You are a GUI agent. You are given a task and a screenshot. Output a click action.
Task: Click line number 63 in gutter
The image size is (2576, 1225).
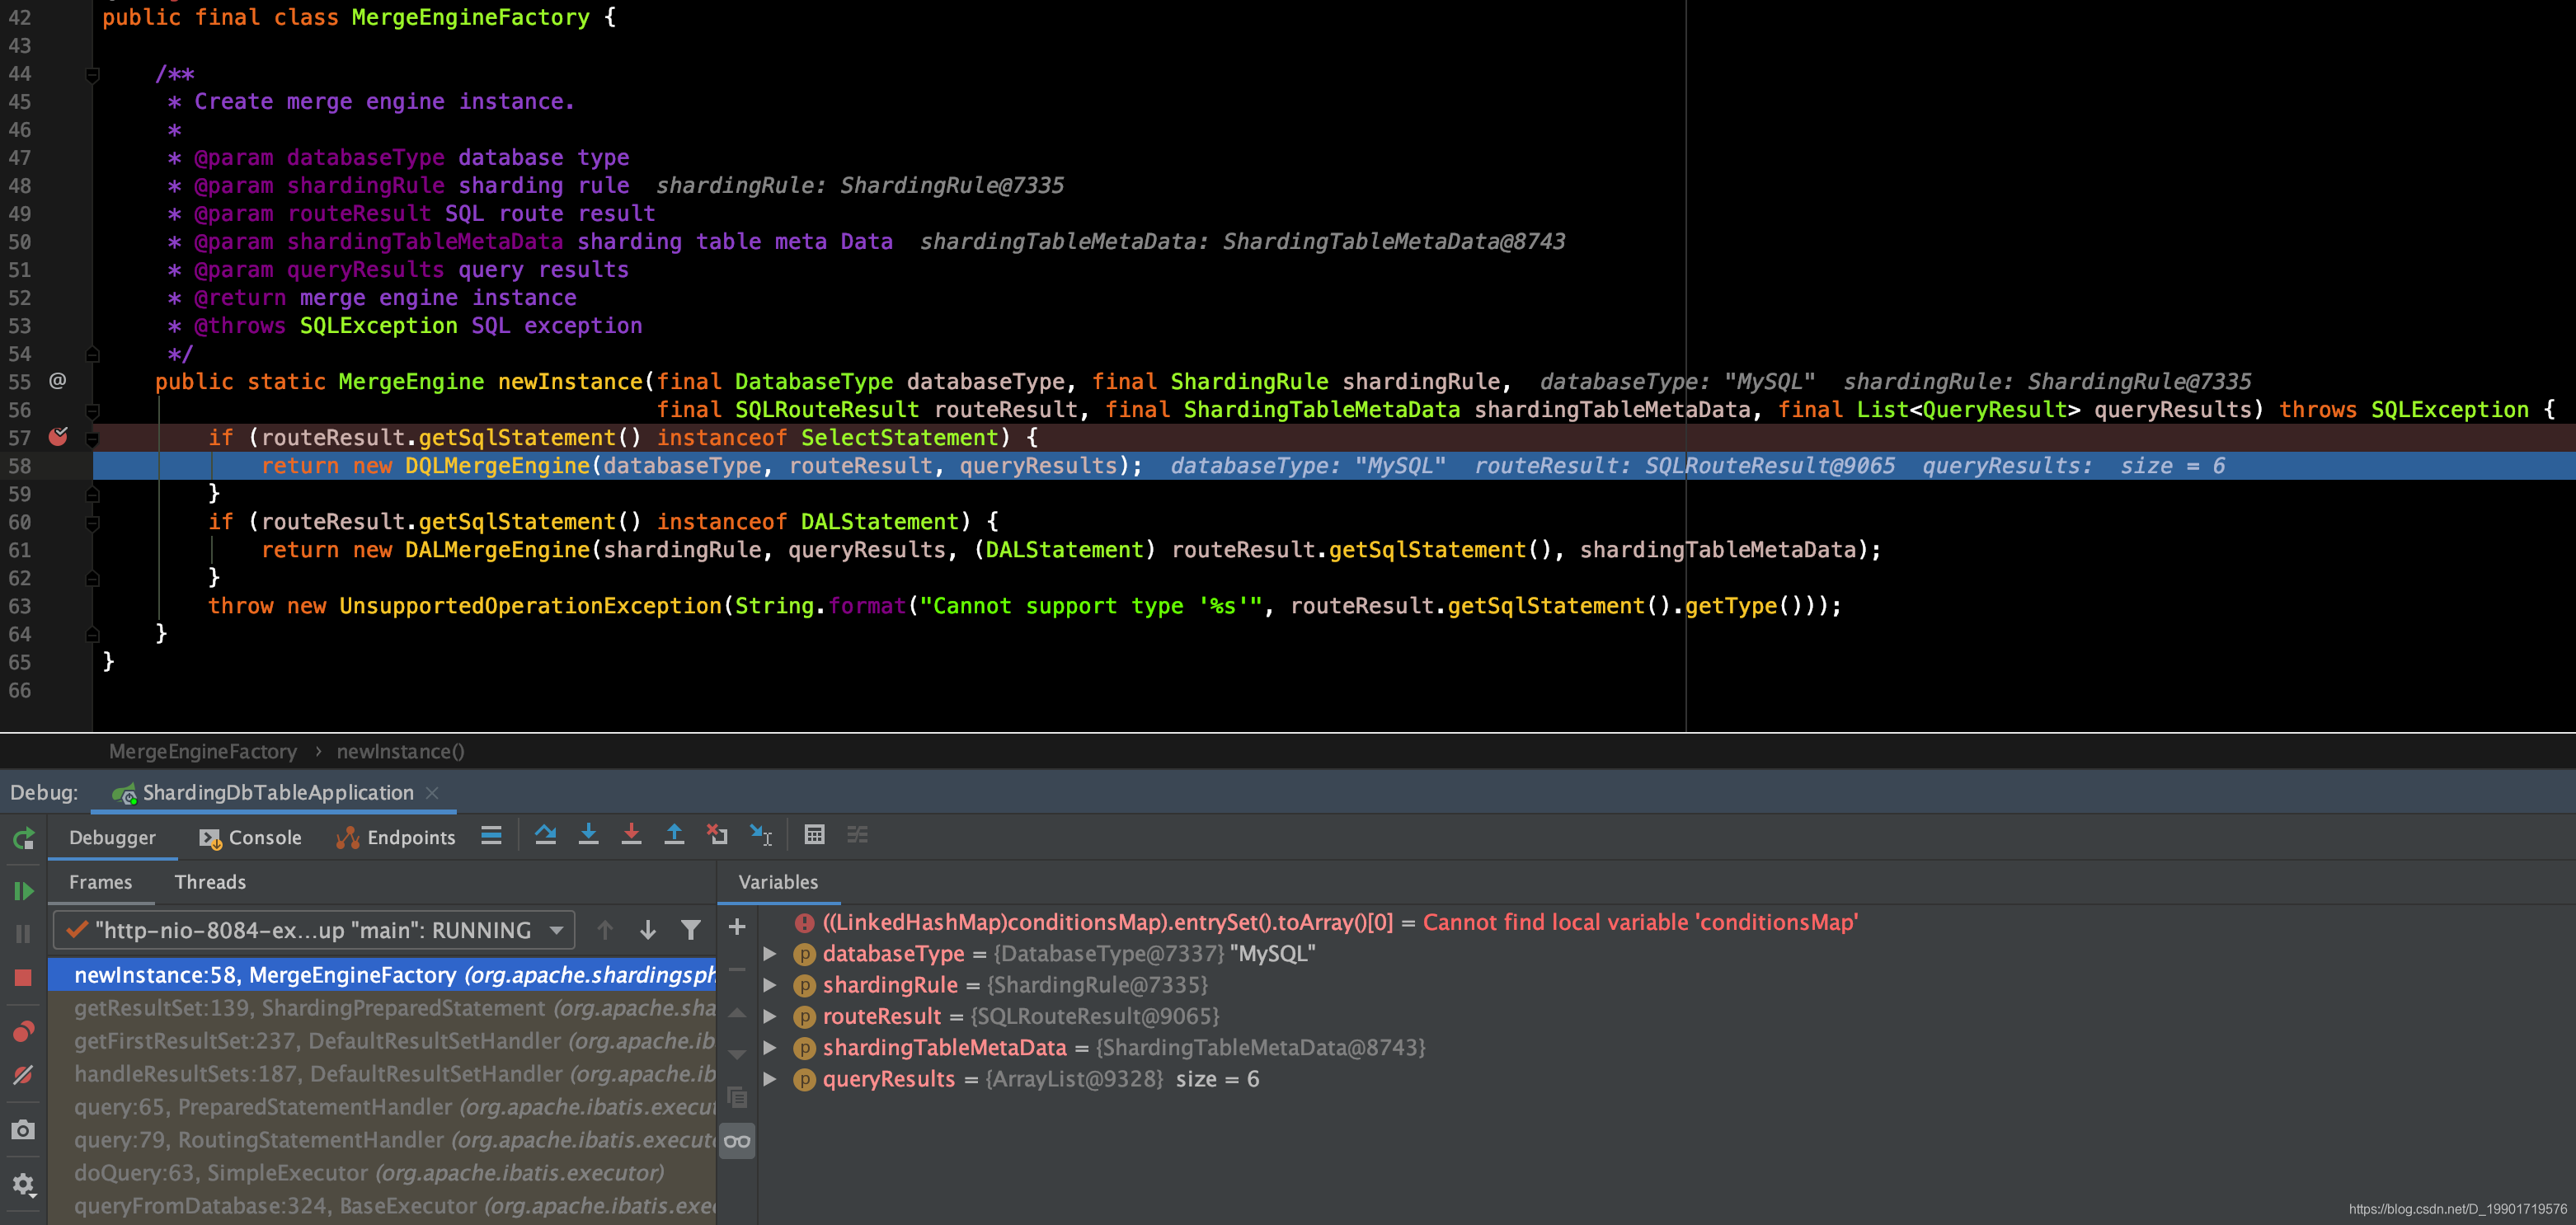(20, 606)
